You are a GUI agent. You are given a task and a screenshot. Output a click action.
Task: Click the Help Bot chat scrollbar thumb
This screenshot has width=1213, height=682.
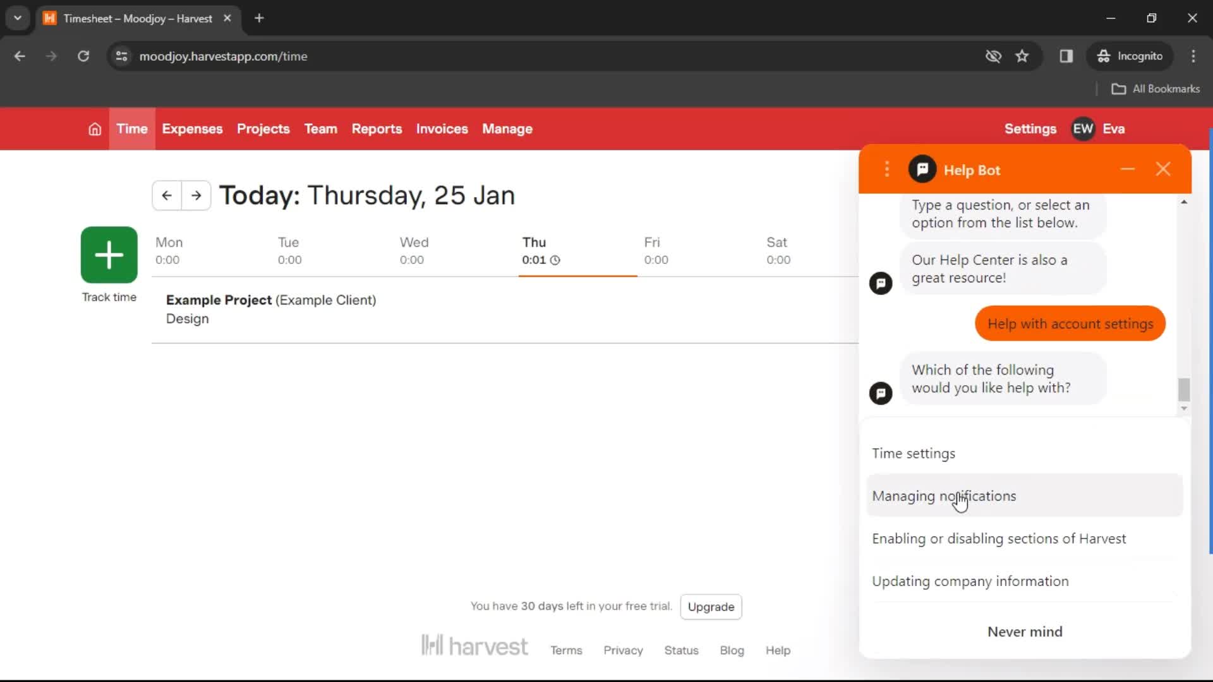point(1184,390)
